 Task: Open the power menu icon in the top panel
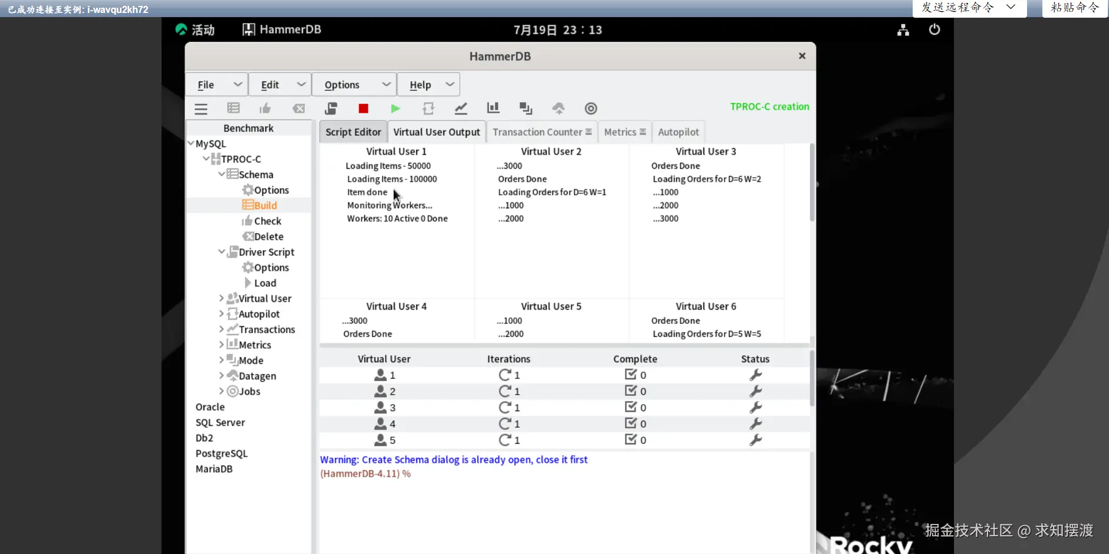coord(934,29)
